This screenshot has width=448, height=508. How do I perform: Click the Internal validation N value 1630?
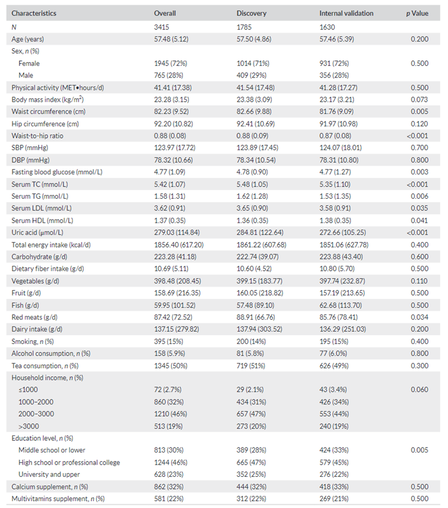(x=328, y=27)
